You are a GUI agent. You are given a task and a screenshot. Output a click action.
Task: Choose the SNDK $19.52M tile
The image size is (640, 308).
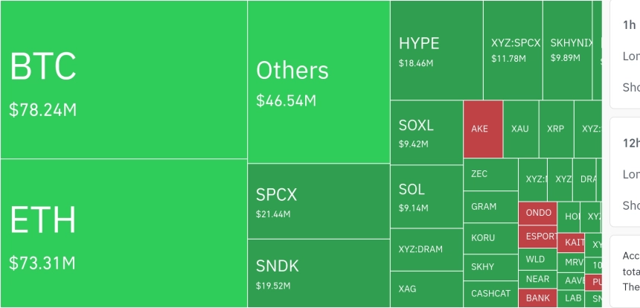[319, 273]
